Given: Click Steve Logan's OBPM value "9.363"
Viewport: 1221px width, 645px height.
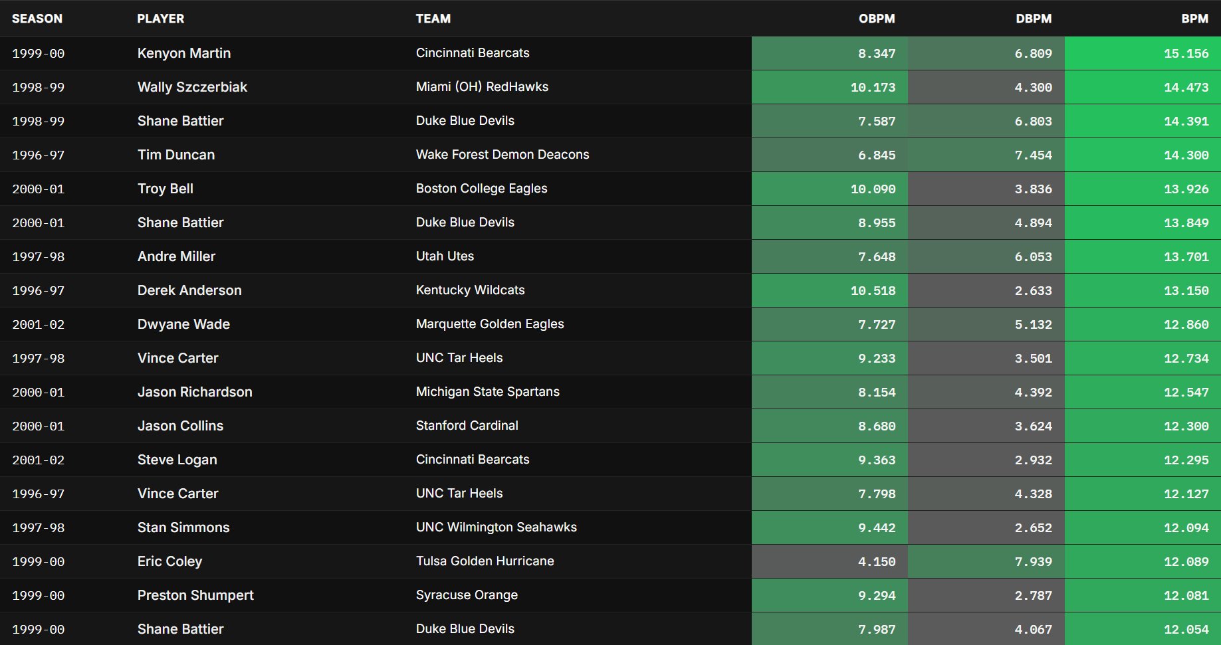Looking at the screenshot, I should click(x=877, y=460).
